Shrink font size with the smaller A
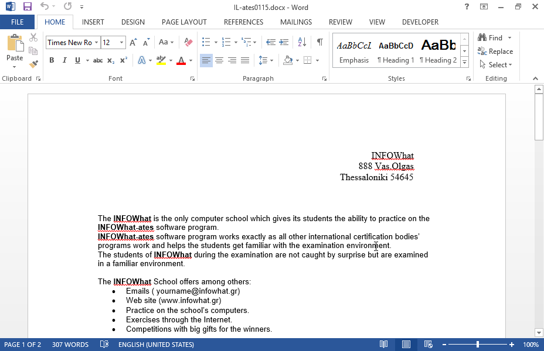 tap(146, 42)
